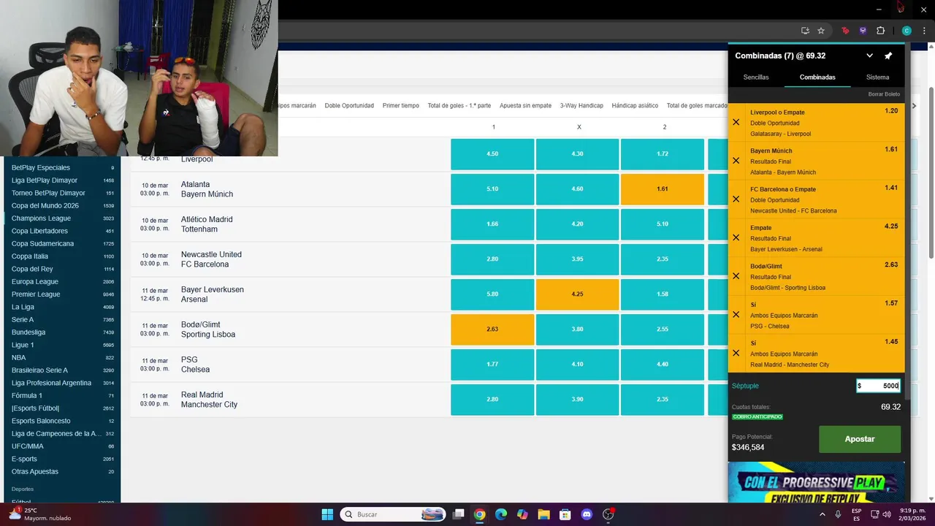Open the Chrome three-dot menu

(924, 31)
